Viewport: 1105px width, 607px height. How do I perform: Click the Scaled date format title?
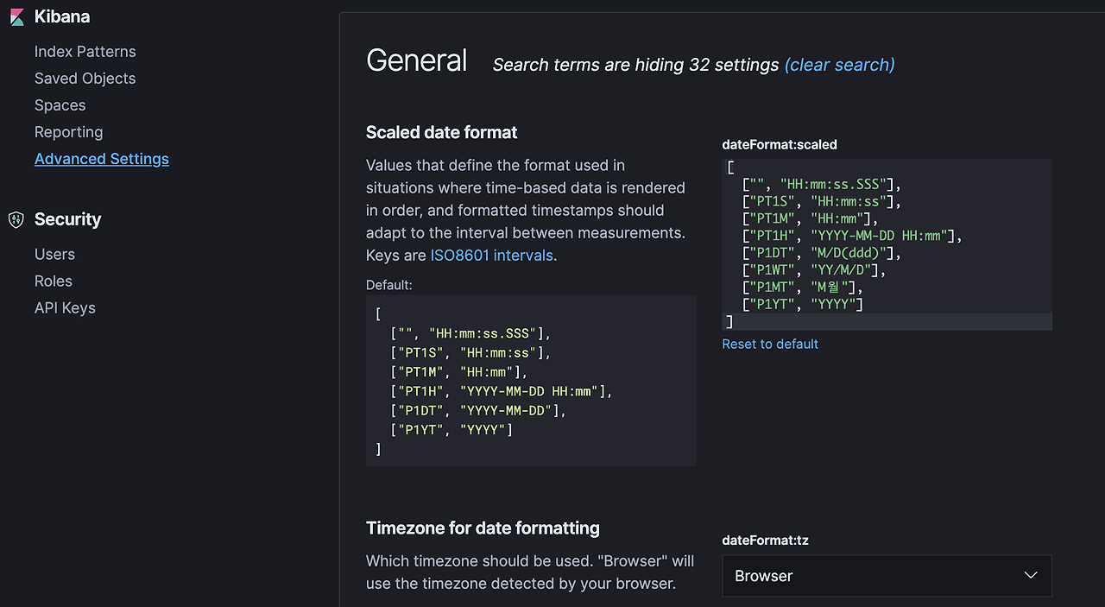pyautogui.click(x=442, y=132)
